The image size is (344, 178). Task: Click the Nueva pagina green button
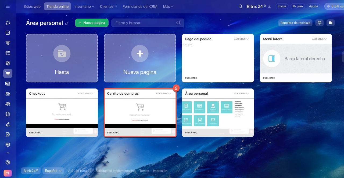click(92, 23)
